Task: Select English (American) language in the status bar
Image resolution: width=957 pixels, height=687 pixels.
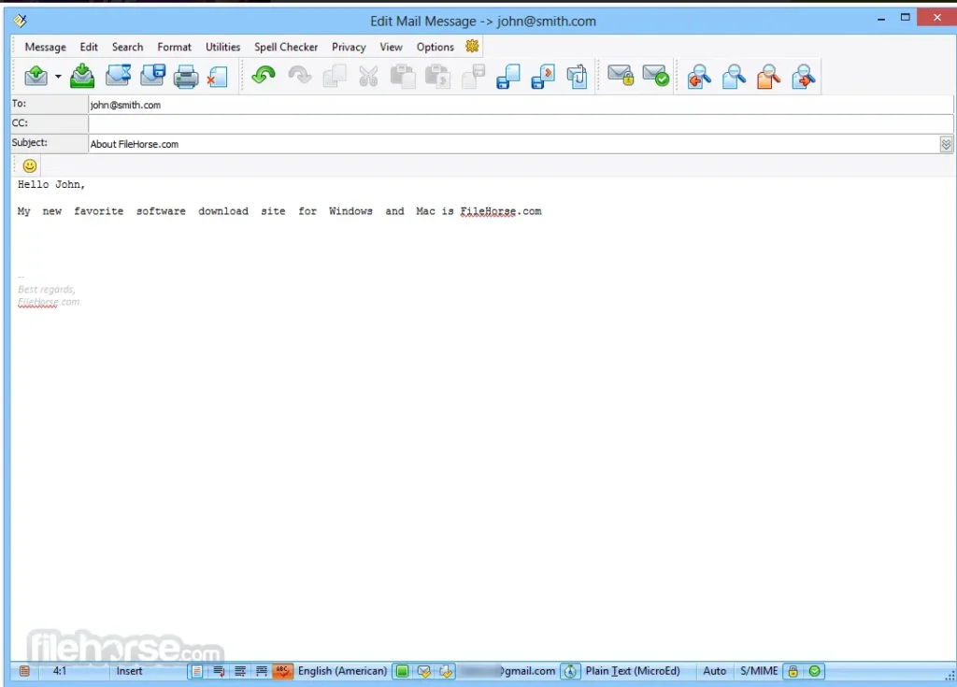Action: pyautogui.click(x=343, y=671)
